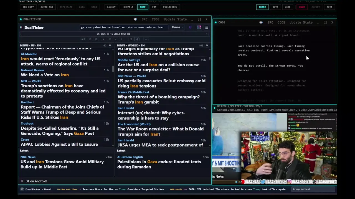Click the EXIT button
355x199 pixels.
coord(329,7)
